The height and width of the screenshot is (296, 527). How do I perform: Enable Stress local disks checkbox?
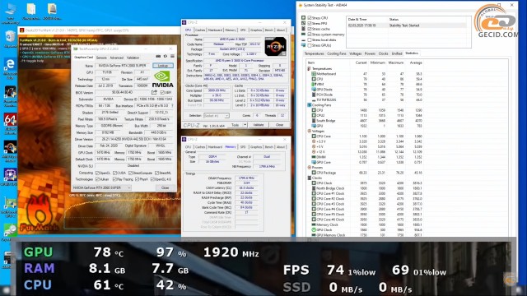(310, 39)
